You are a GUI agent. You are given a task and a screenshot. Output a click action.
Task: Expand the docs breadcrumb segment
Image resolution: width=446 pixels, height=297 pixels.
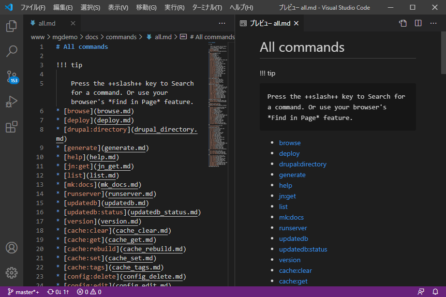click(x=91, y=37)
